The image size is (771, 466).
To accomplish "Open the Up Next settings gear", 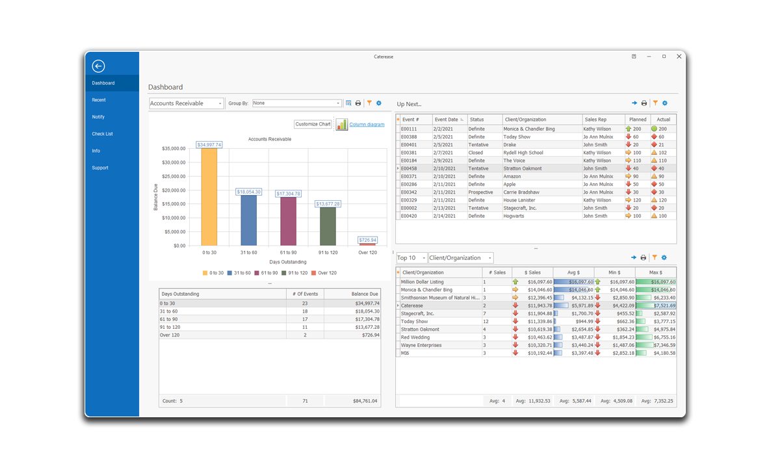I will pos(664,103).
